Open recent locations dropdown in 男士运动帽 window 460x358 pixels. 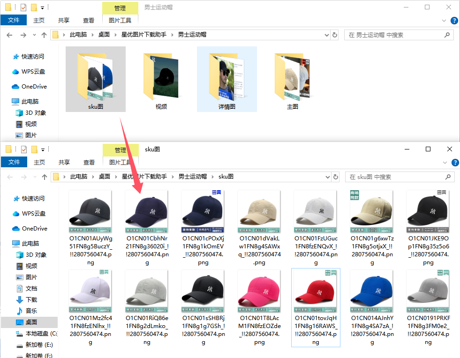pos(34,35)
